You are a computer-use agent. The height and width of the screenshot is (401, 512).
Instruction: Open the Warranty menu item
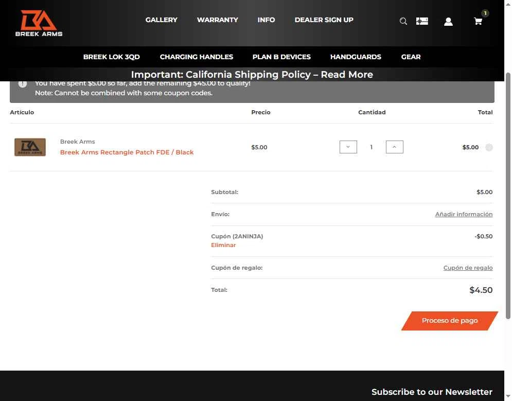pyautogui.click(x=218, y=20)
